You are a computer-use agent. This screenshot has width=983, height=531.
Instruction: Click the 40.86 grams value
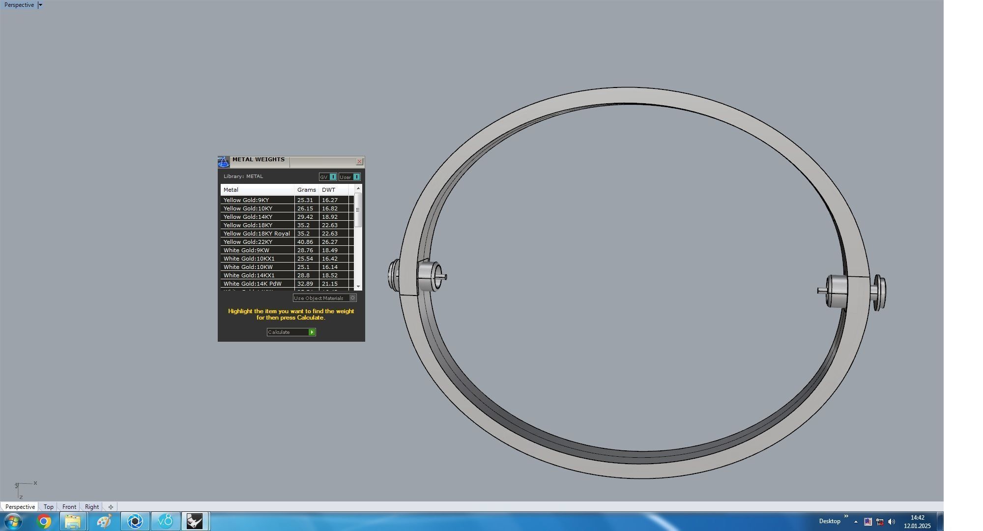[305, 242]
